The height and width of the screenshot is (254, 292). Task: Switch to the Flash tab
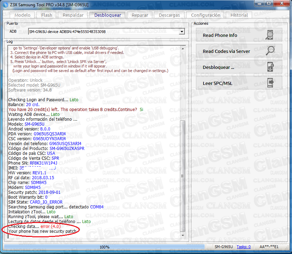tap(46, 15)
